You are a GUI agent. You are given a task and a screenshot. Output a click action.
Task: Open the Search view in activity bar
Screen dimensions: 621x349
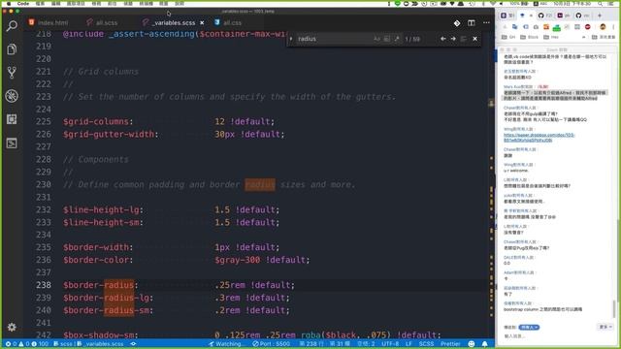(x=12, y=26)
